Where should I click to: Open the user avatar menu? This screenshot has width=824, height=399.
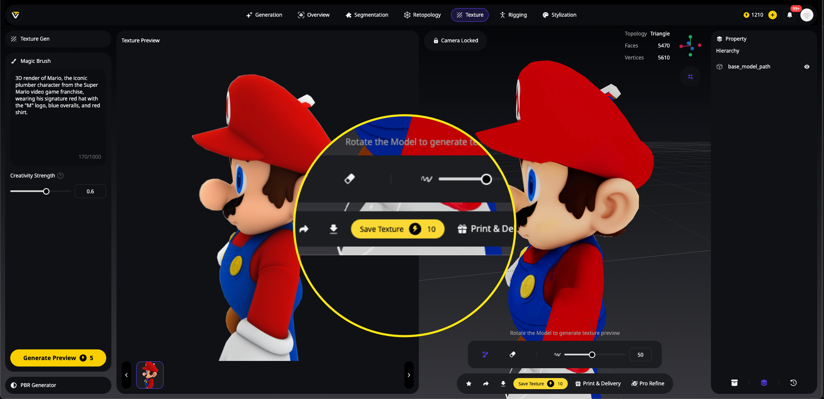coord(807,15)
